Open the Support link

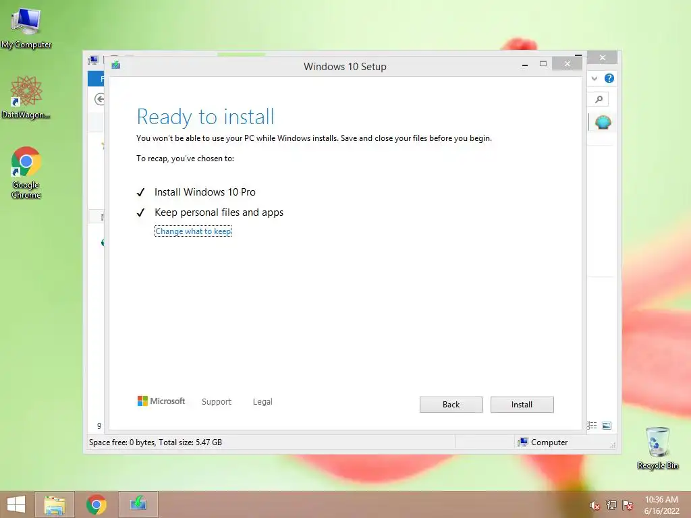(x=217, y=402)
